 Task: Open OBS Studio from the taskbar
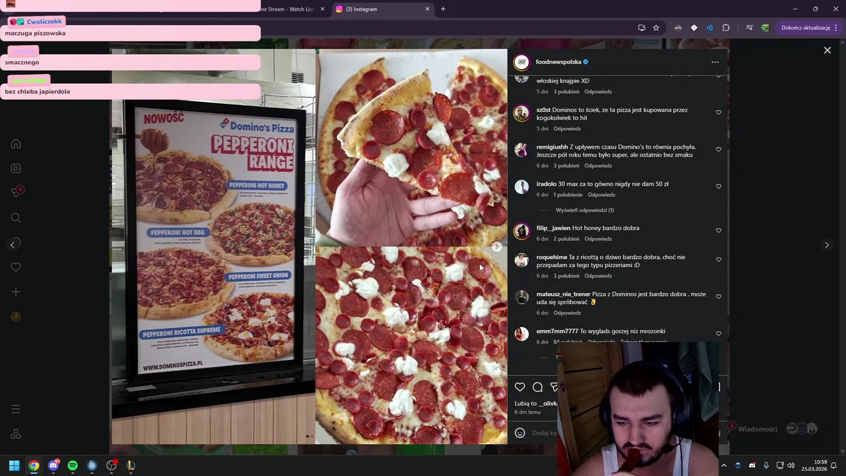click(x=111, y=465)
